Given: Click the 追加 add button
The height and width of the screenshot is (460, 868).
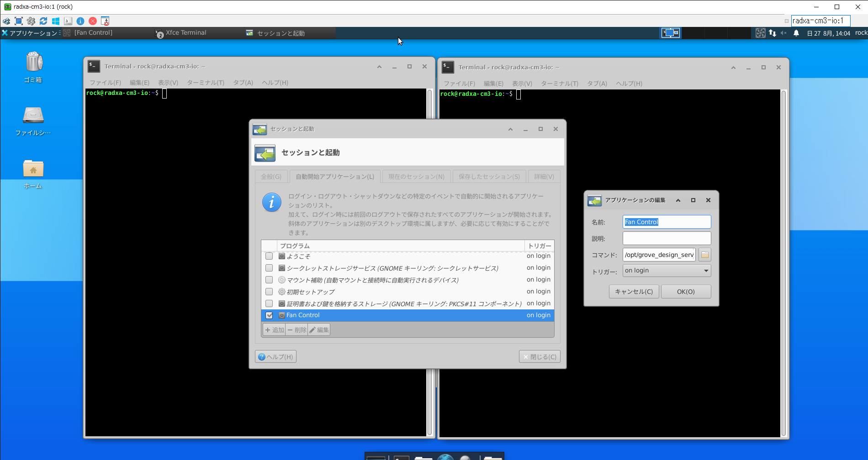Looking at the screenshot, I should coord(274,330).
